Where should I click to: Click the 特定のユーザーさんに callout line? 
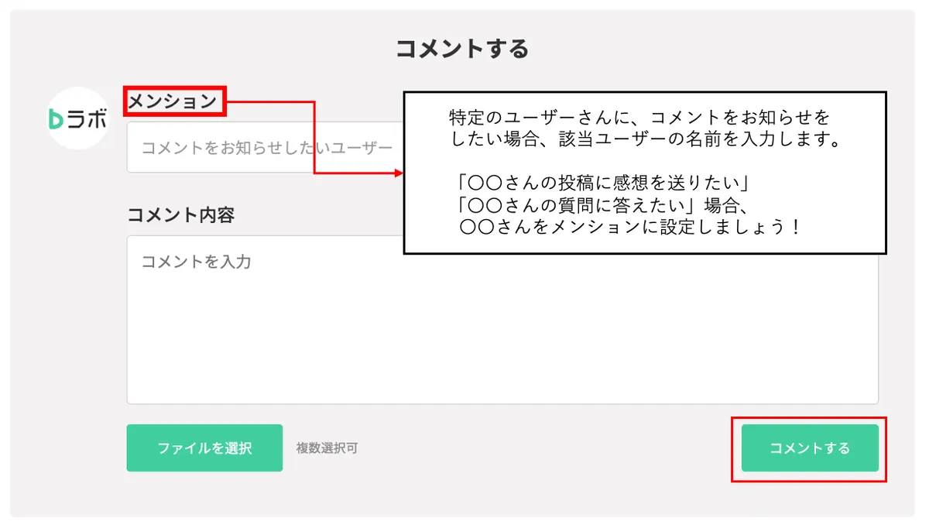(x=639, y=118)
